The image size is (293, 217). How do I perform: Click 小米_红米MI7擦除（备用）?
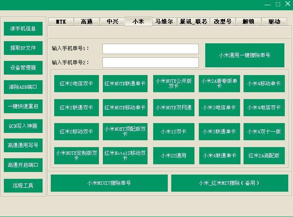(x=230, y=183)
